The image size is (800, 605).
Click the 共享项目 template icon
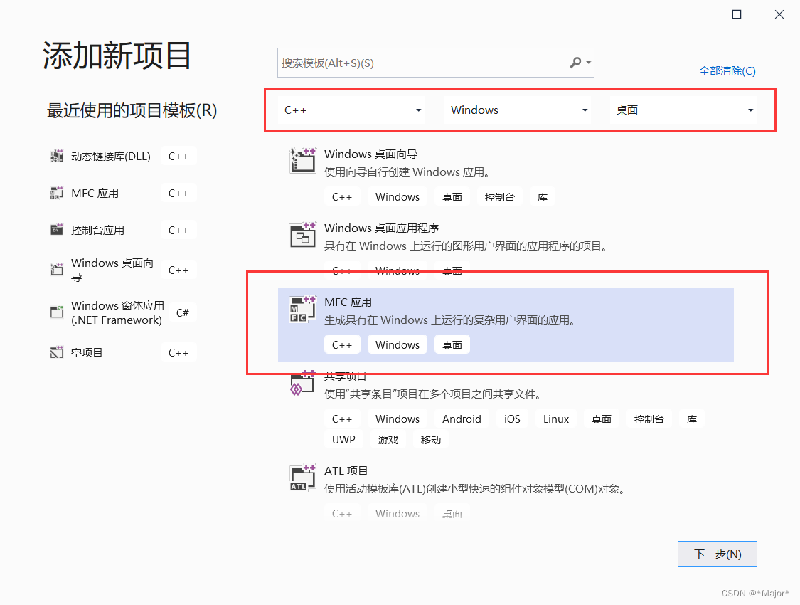pos(302,383)
